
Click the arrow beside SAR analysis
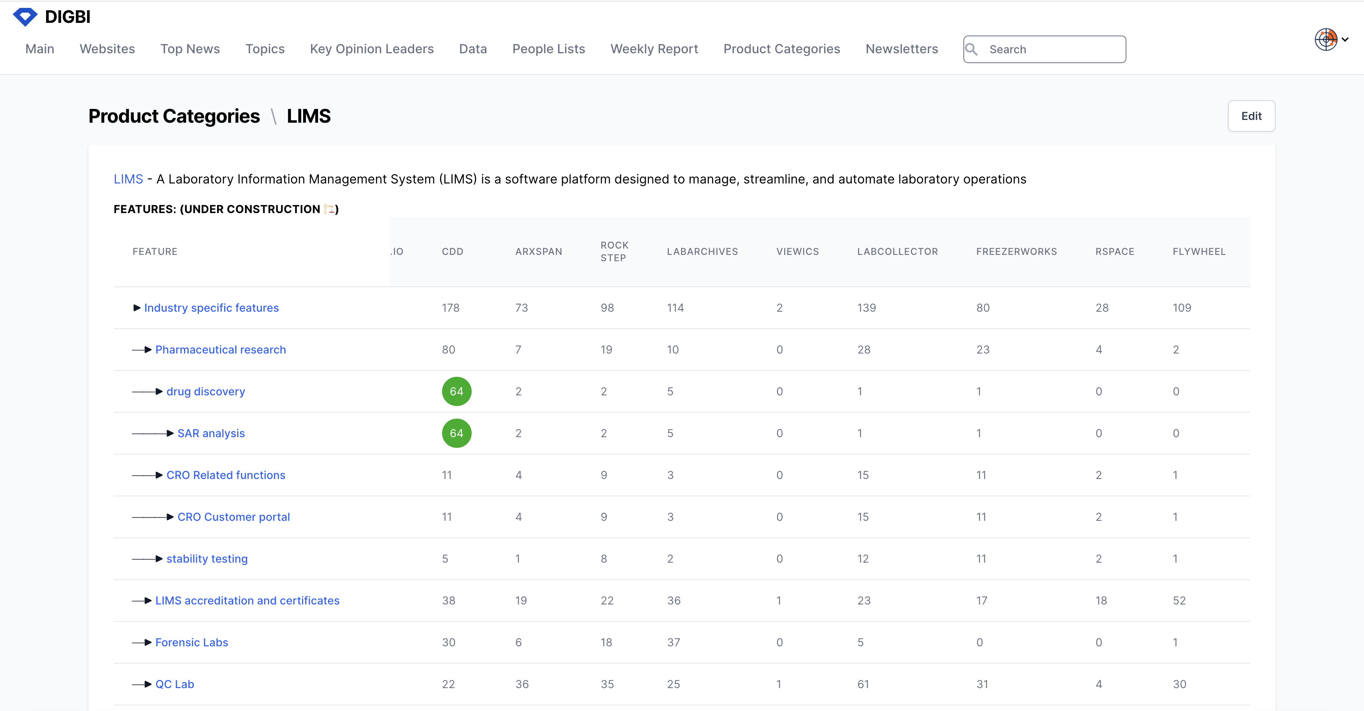[x=153, y=433]
